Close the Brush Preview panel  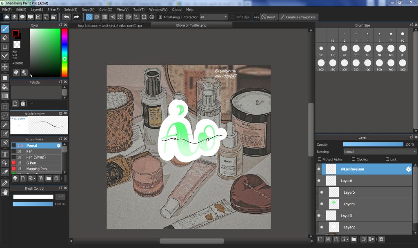tap(65, 113)
